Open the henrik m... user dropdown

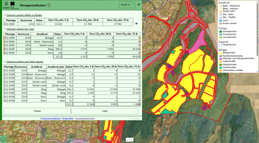127,5
